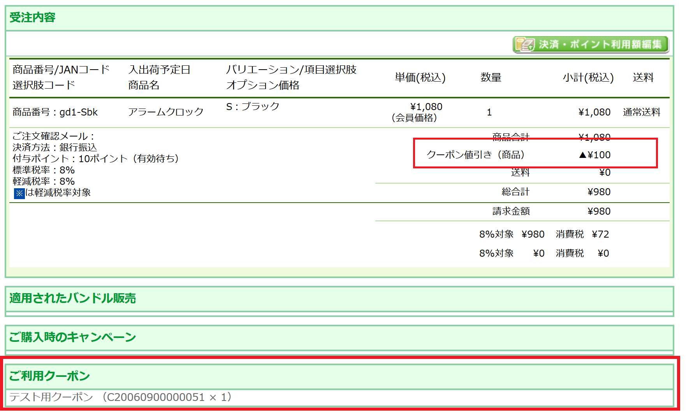Click 標準税率：8% line
This screenshot has width=686, height=413.
click(44, 170)
